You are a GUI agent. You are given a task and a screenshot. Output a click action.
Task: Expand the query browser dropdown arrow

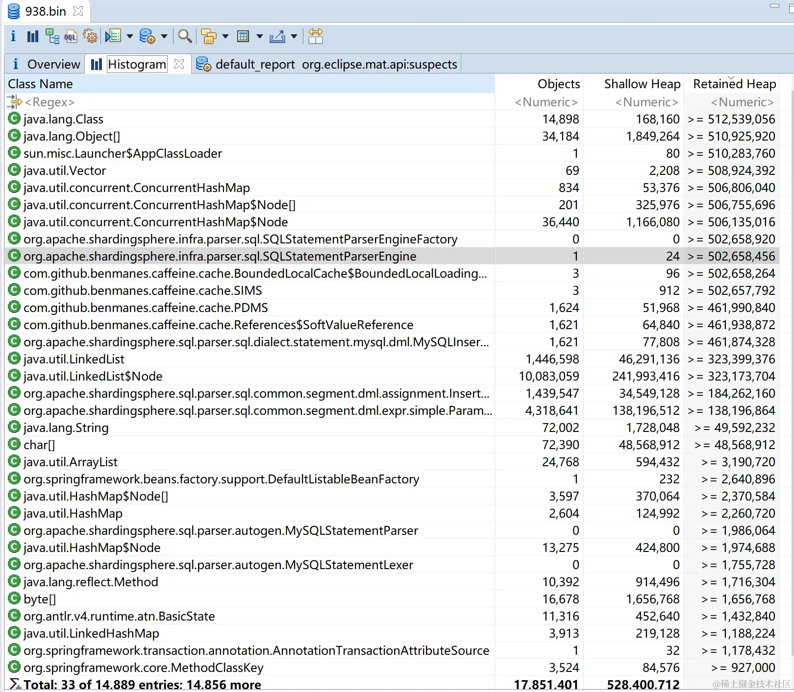coord(164,36)
